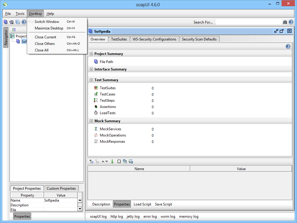The image size is (297, 223).
Task: Open the Custom Properties tab
Action: [x=61, y=188]
